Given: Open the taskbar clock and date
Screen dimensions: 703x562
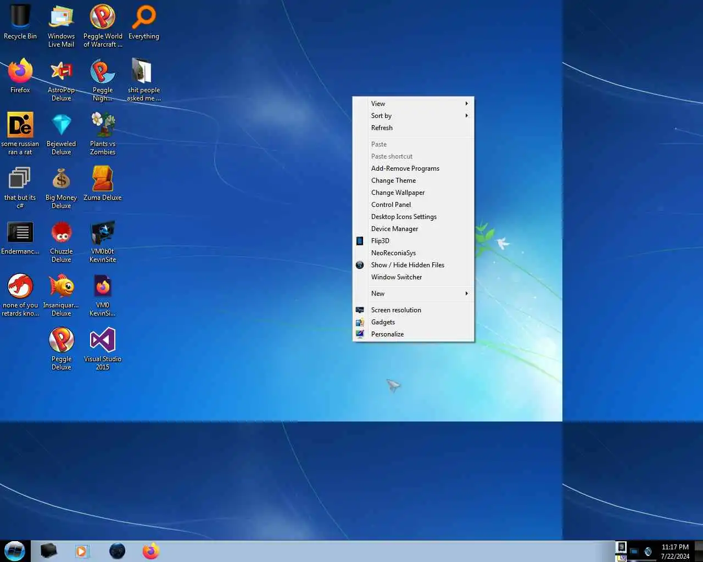Looking at the screenshot, I should [675, 552].
